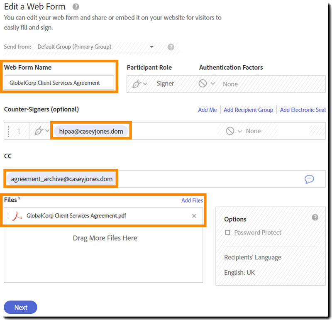Enable the Password Protect checkbox

(227, 233)
